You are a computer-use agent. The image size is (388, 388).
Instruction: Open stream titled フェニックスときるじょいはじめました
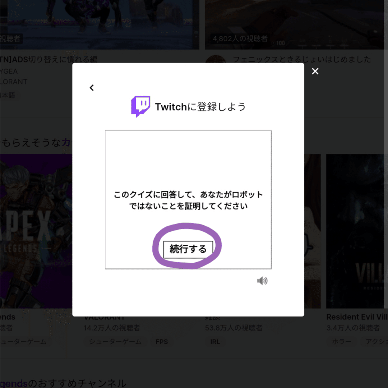click(302, 59)
